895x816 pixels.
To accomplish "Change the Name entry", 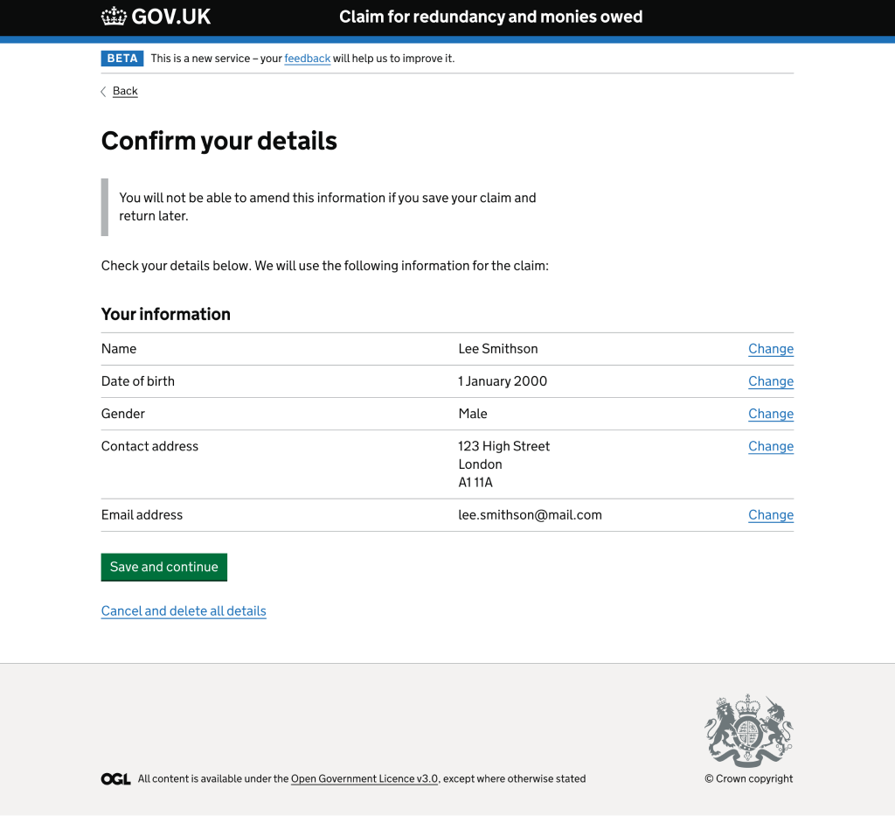I will pos(770,349).
